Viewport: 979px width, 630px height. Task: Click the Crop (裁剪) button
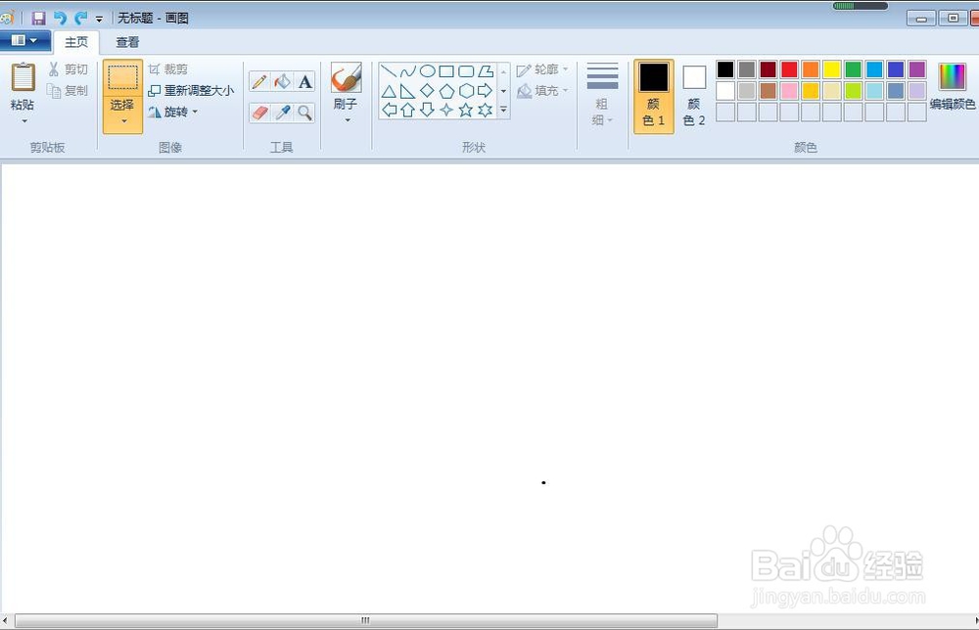(x=168, y=69)
